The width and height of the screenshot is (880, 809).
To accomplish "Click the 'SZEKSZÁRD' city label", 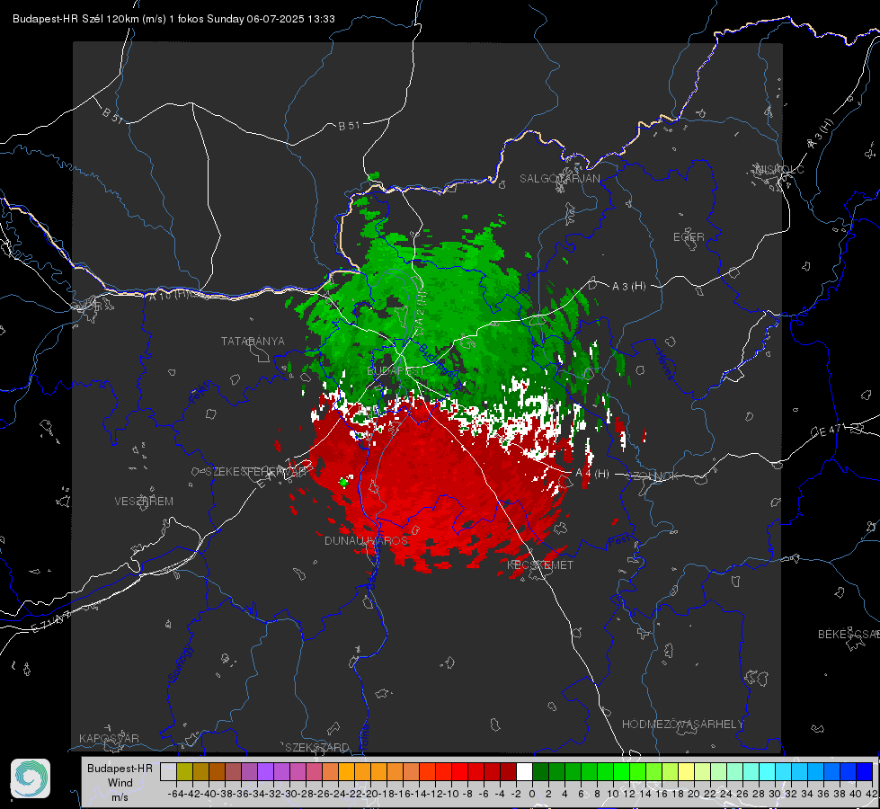I will click(x=317, y=747).
